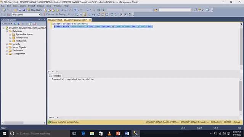Click the Cortana search box in taskbar
Viewport: 244px width, 137px height.
39,134
